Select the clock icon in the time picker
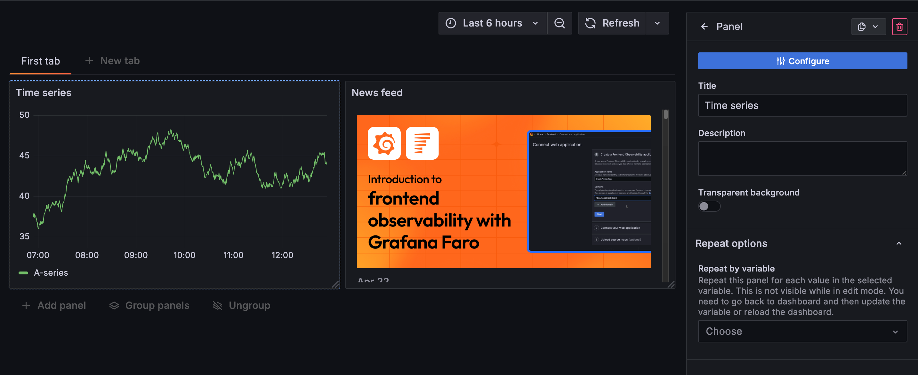The image size is (918, 375). tap(451, 23)
